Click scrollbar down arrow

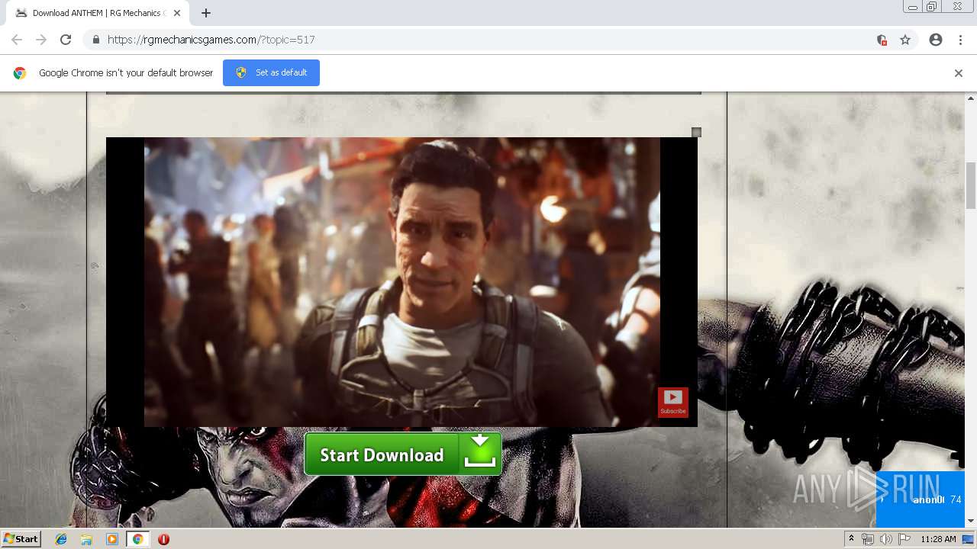click(971, 522)
